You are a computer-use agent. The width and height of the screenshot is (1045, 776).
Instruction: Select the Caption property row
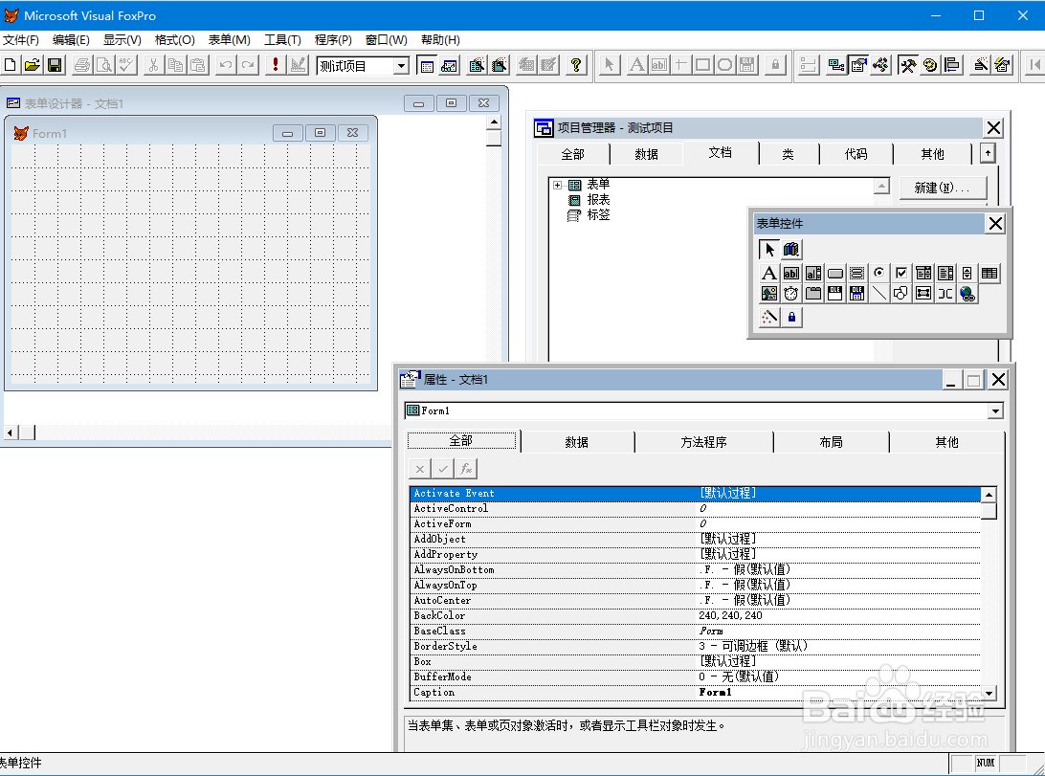click(695, 692)
